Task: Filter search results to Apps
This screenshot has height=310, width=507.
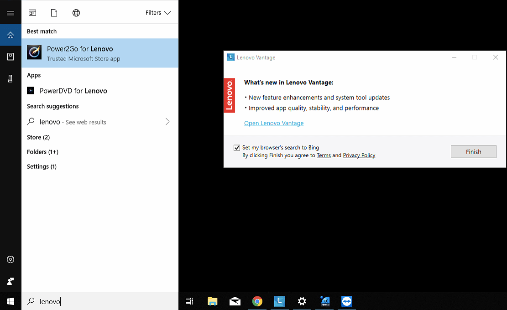Action: (32, 12)
